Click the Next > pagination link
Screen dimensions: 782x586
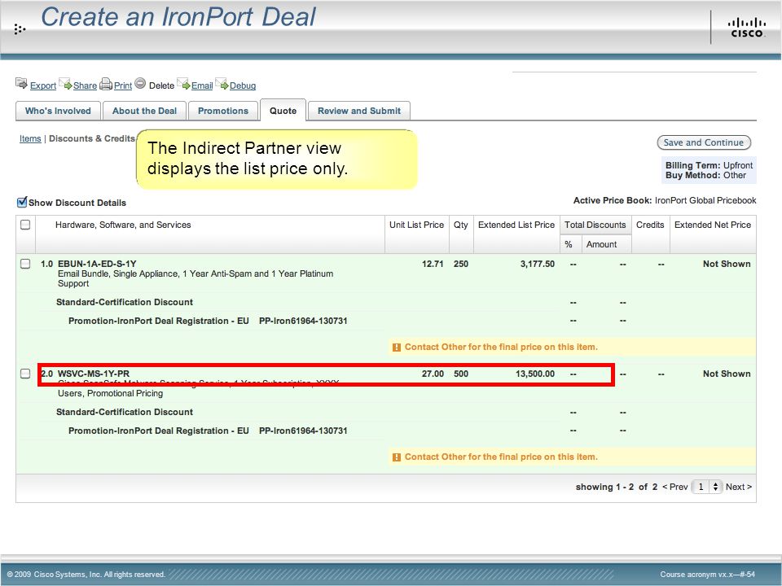pyautogui.click(x=739, y=487)
